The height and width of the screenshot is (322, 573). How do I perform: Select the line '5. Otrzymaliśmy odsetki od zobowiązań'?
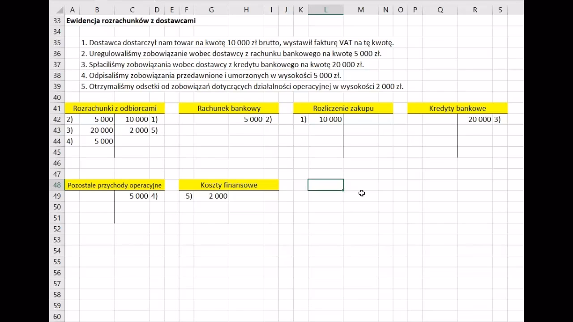[242, 87]
